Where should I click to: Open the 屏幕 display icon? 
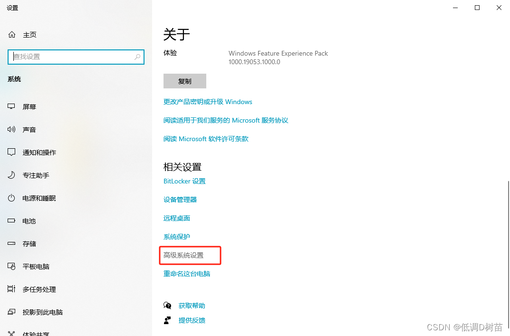11,106
